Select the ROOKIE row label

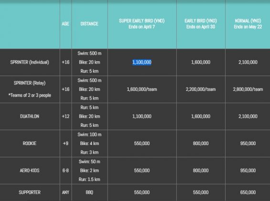[x=30, y=144]
